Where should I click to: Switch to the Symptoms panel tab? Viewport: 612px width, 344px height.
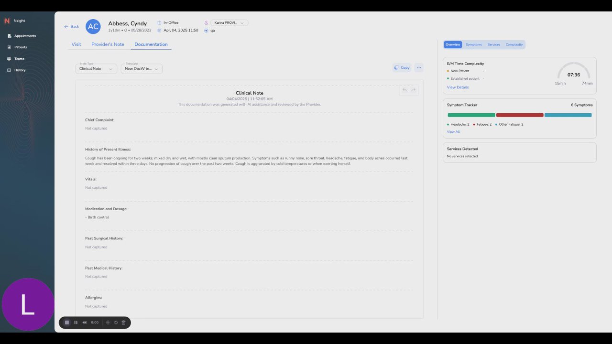point(474,44)
